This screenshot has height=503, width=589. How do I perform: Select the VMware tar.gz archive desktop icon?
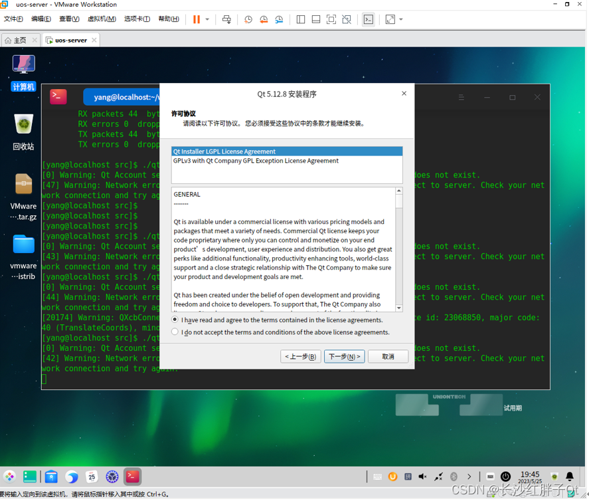click(23, 197)
